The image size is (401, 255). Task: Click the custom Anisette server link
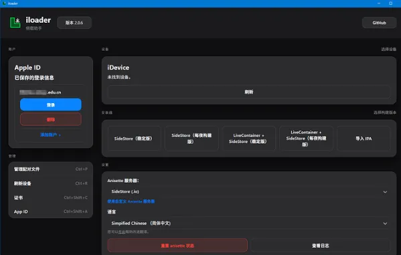[131, 201]
